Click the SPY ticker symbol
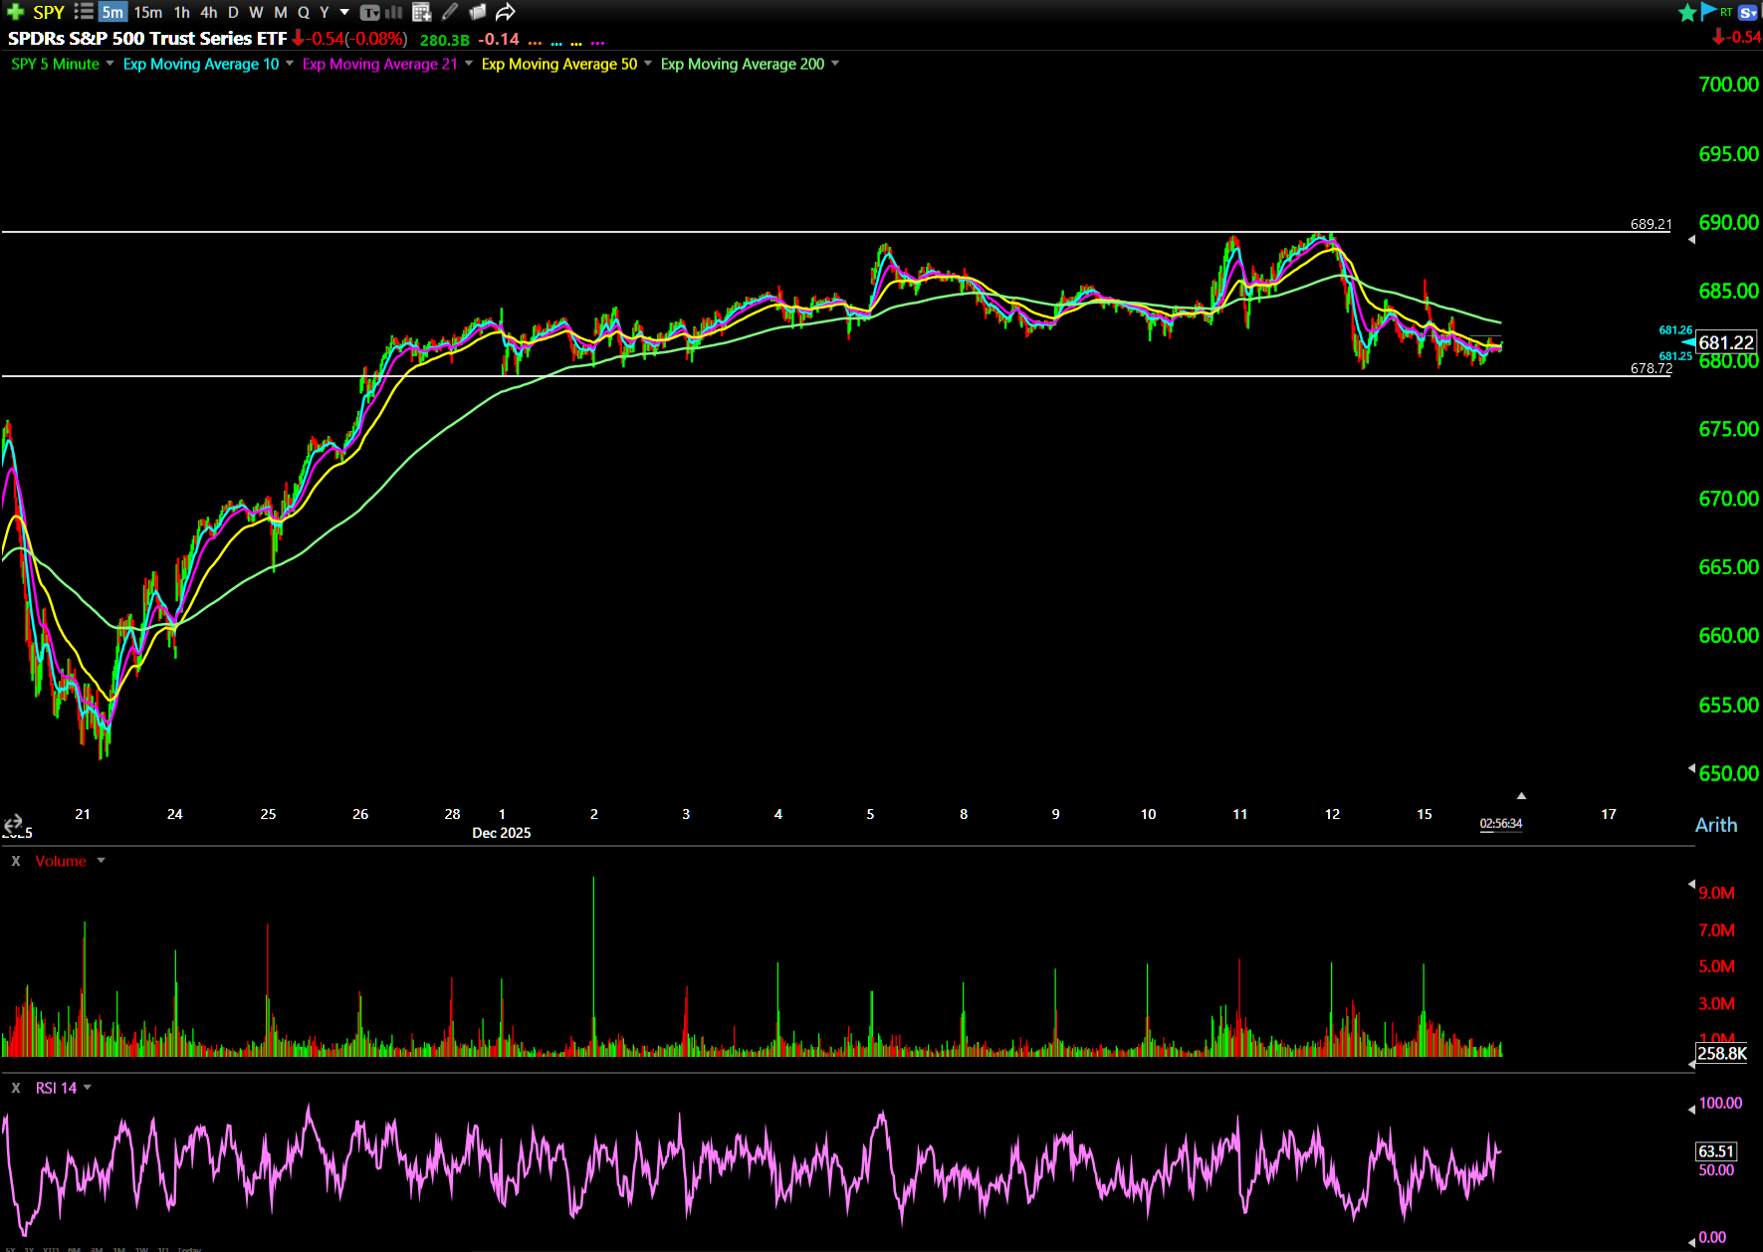 click(x=49, y=12)
